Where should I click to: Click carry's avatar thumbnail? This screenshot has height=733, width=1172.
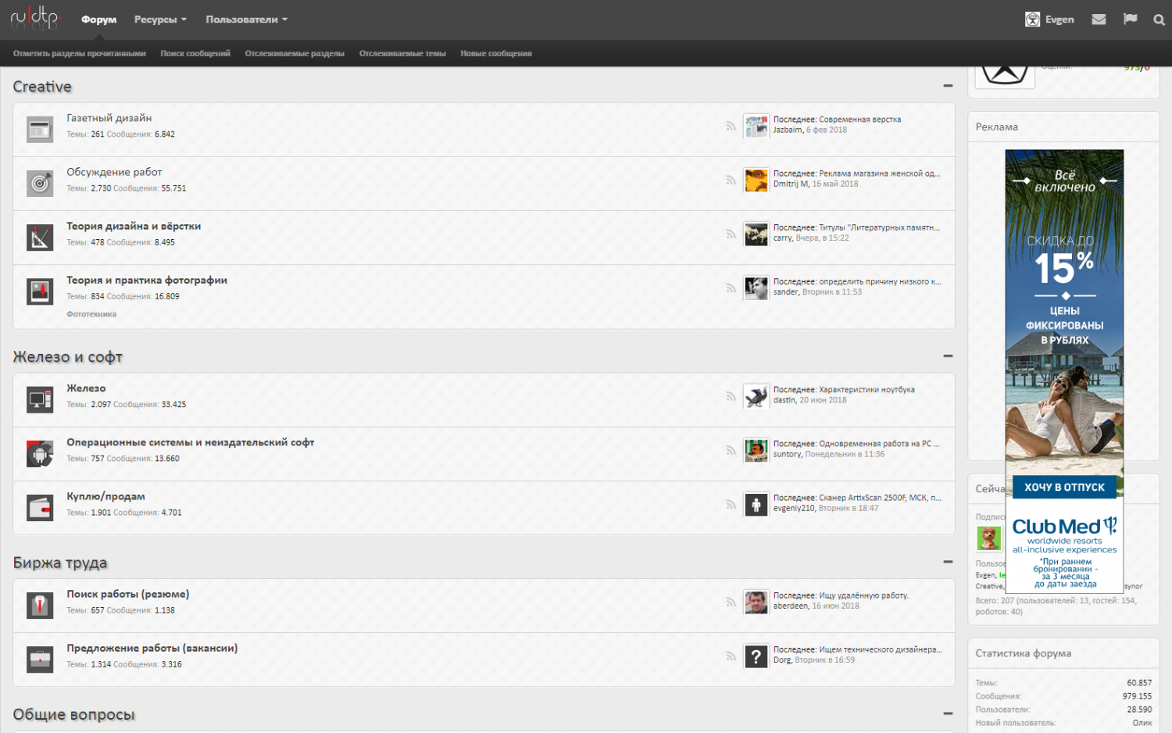click(x=756, y=234)
